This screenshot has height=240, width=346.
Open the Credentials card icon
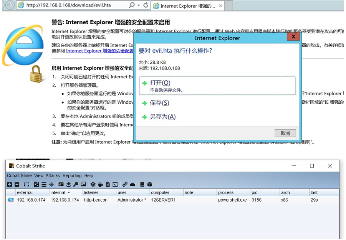(61, 184)
